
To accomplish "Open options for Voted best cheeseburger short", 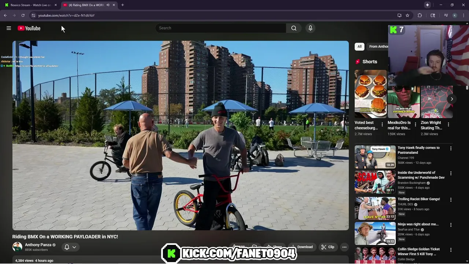I will click(382, 125).
